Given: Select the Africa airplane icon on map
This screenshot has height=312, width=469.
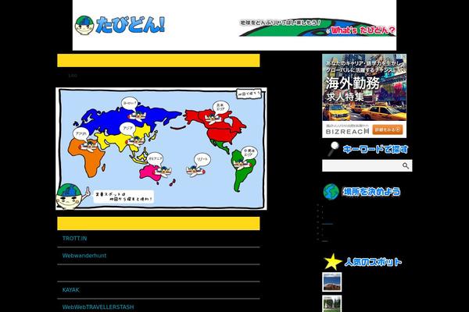Looking at the screenshot, I should [89, 146].
